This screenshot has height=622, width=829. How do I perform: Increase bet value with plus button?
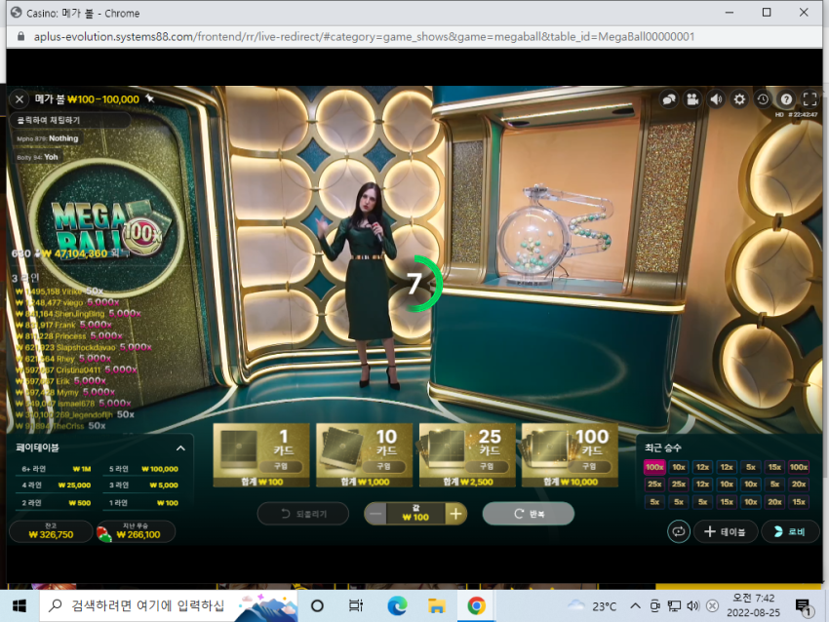click(x=455, y=514)
